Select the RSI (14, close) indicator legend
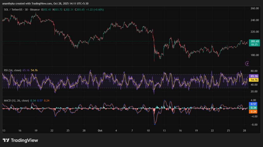 pyautogui.click(x=12, y=70)
